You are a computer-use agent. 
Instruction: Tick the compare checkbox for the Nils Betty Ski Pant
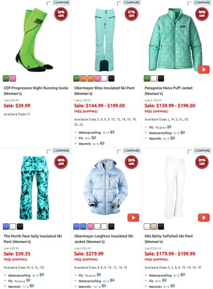(190, 151)
